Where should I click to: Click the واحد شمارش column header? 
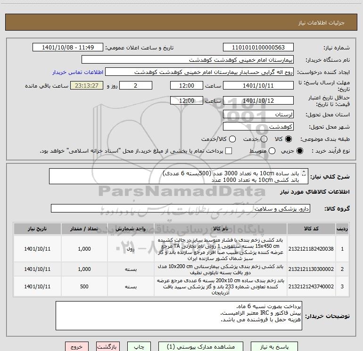click(131, 229)
